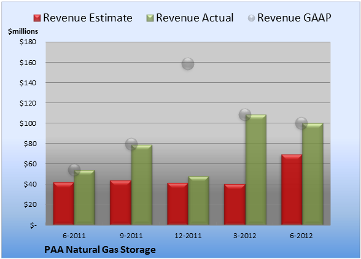Click the $100 axis value
The height and width of the screenshot is (259, 361).
28,123
